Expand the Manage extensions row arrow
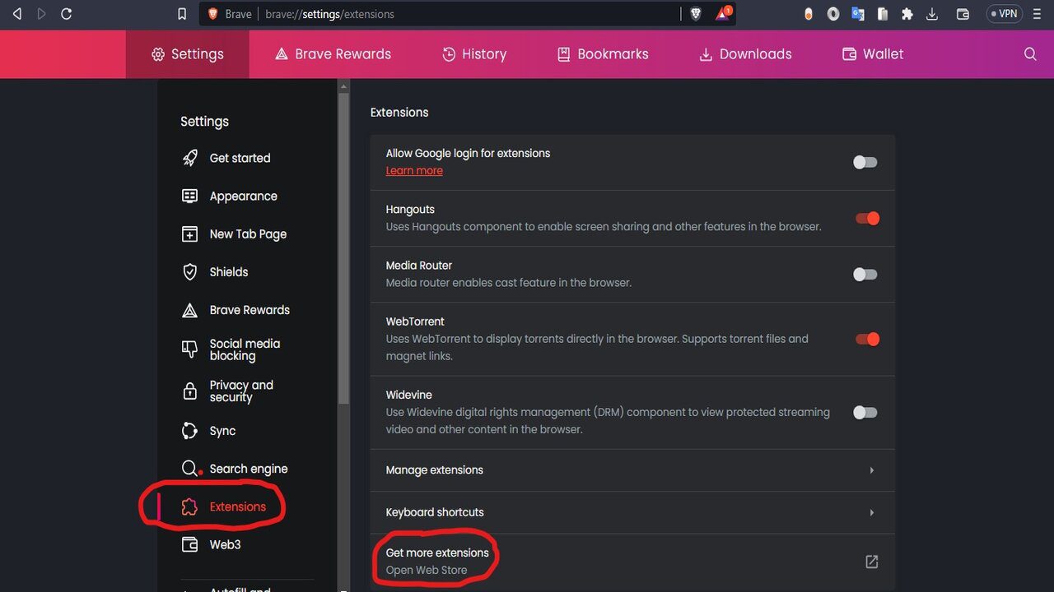This screenshot has height=592, width=1054. coord(871,470)
